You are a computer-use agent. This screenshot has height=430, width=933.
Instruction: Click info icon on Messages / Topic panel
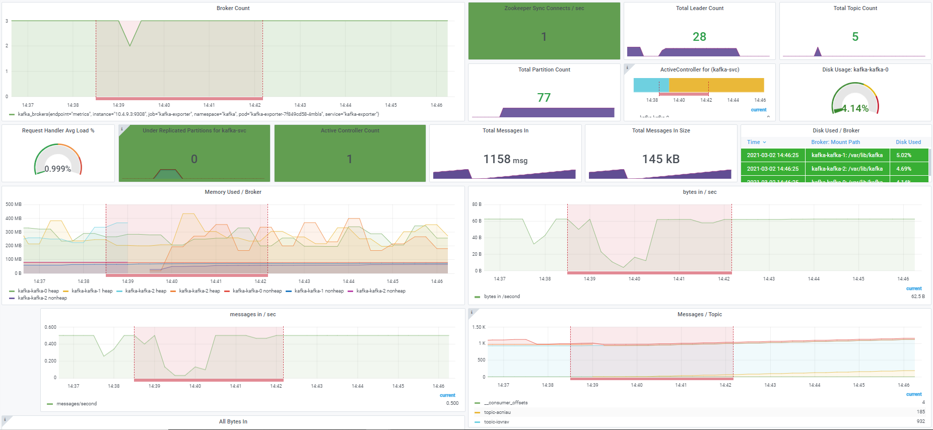tap(472, 312)
